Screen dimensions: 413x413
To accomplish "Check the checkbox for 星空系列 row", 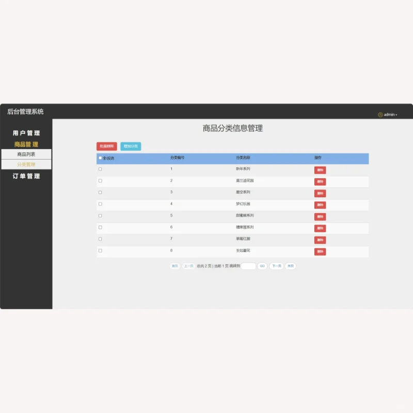I will (x=100, y=192).
